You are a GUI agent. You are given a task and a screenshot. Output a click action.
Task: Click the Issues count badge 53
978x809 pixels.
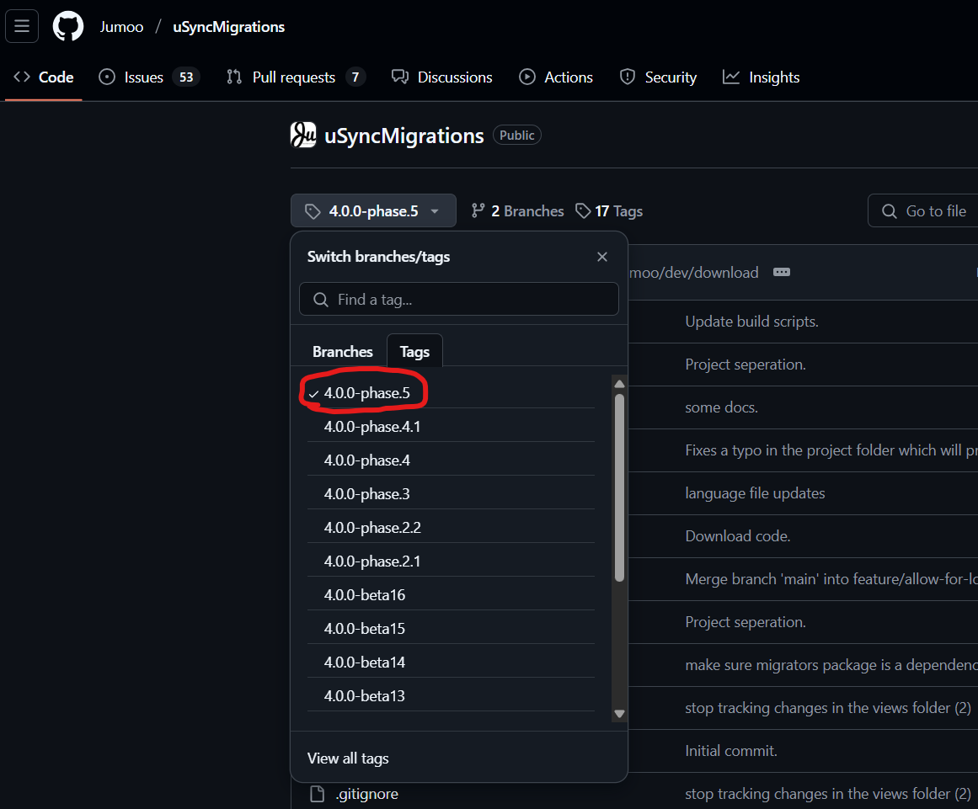(x=186, y=77)
